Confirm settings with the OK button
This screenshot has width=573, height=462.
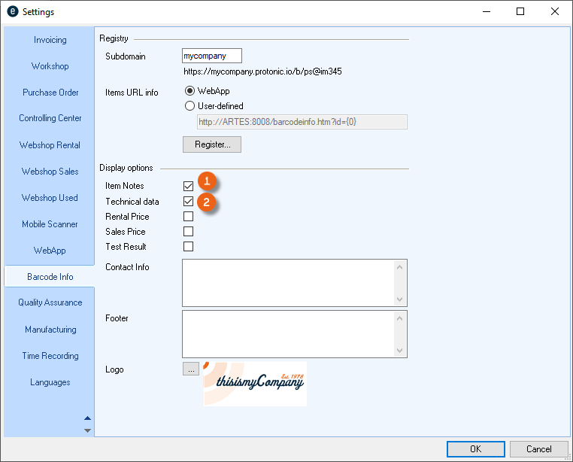coord(475,449)
